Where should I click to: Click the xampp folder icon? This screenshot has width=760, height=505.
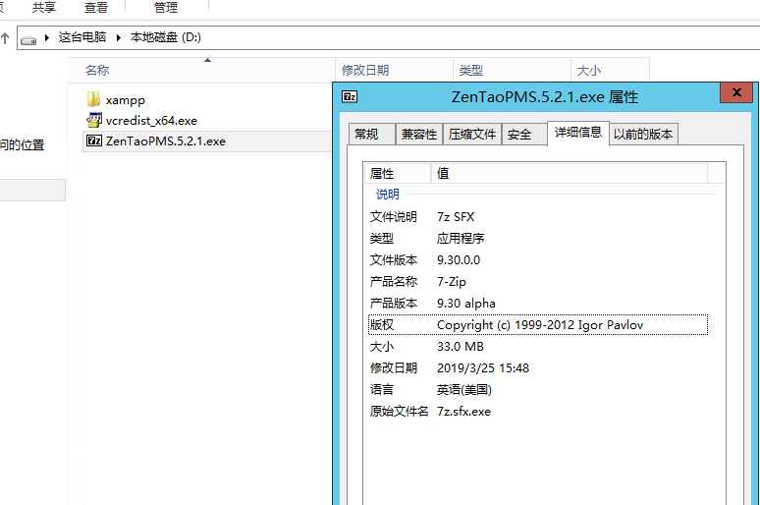pos(93,99)
